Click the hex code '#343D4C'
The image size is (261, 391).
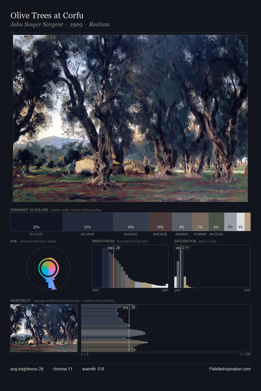point(131,234)
